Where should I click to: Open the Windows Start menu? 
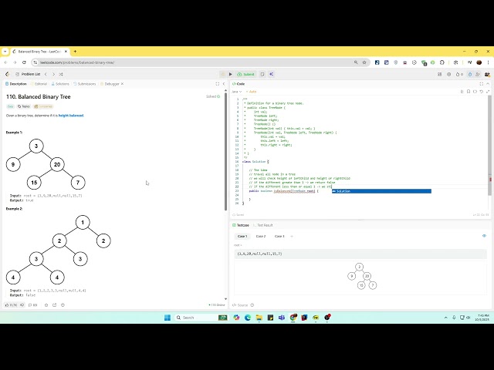167,318
